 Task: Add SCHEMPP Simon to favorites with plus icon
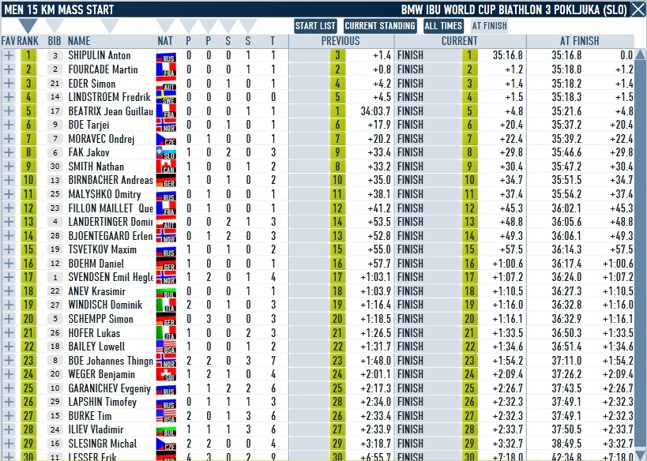pyautogui.click(x=8, y=318)
